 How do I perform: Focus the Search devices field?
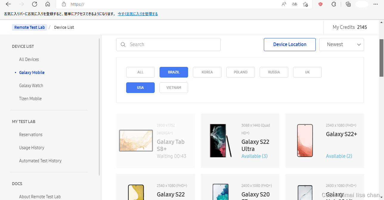pyautogui.click(x=168, y=45)
